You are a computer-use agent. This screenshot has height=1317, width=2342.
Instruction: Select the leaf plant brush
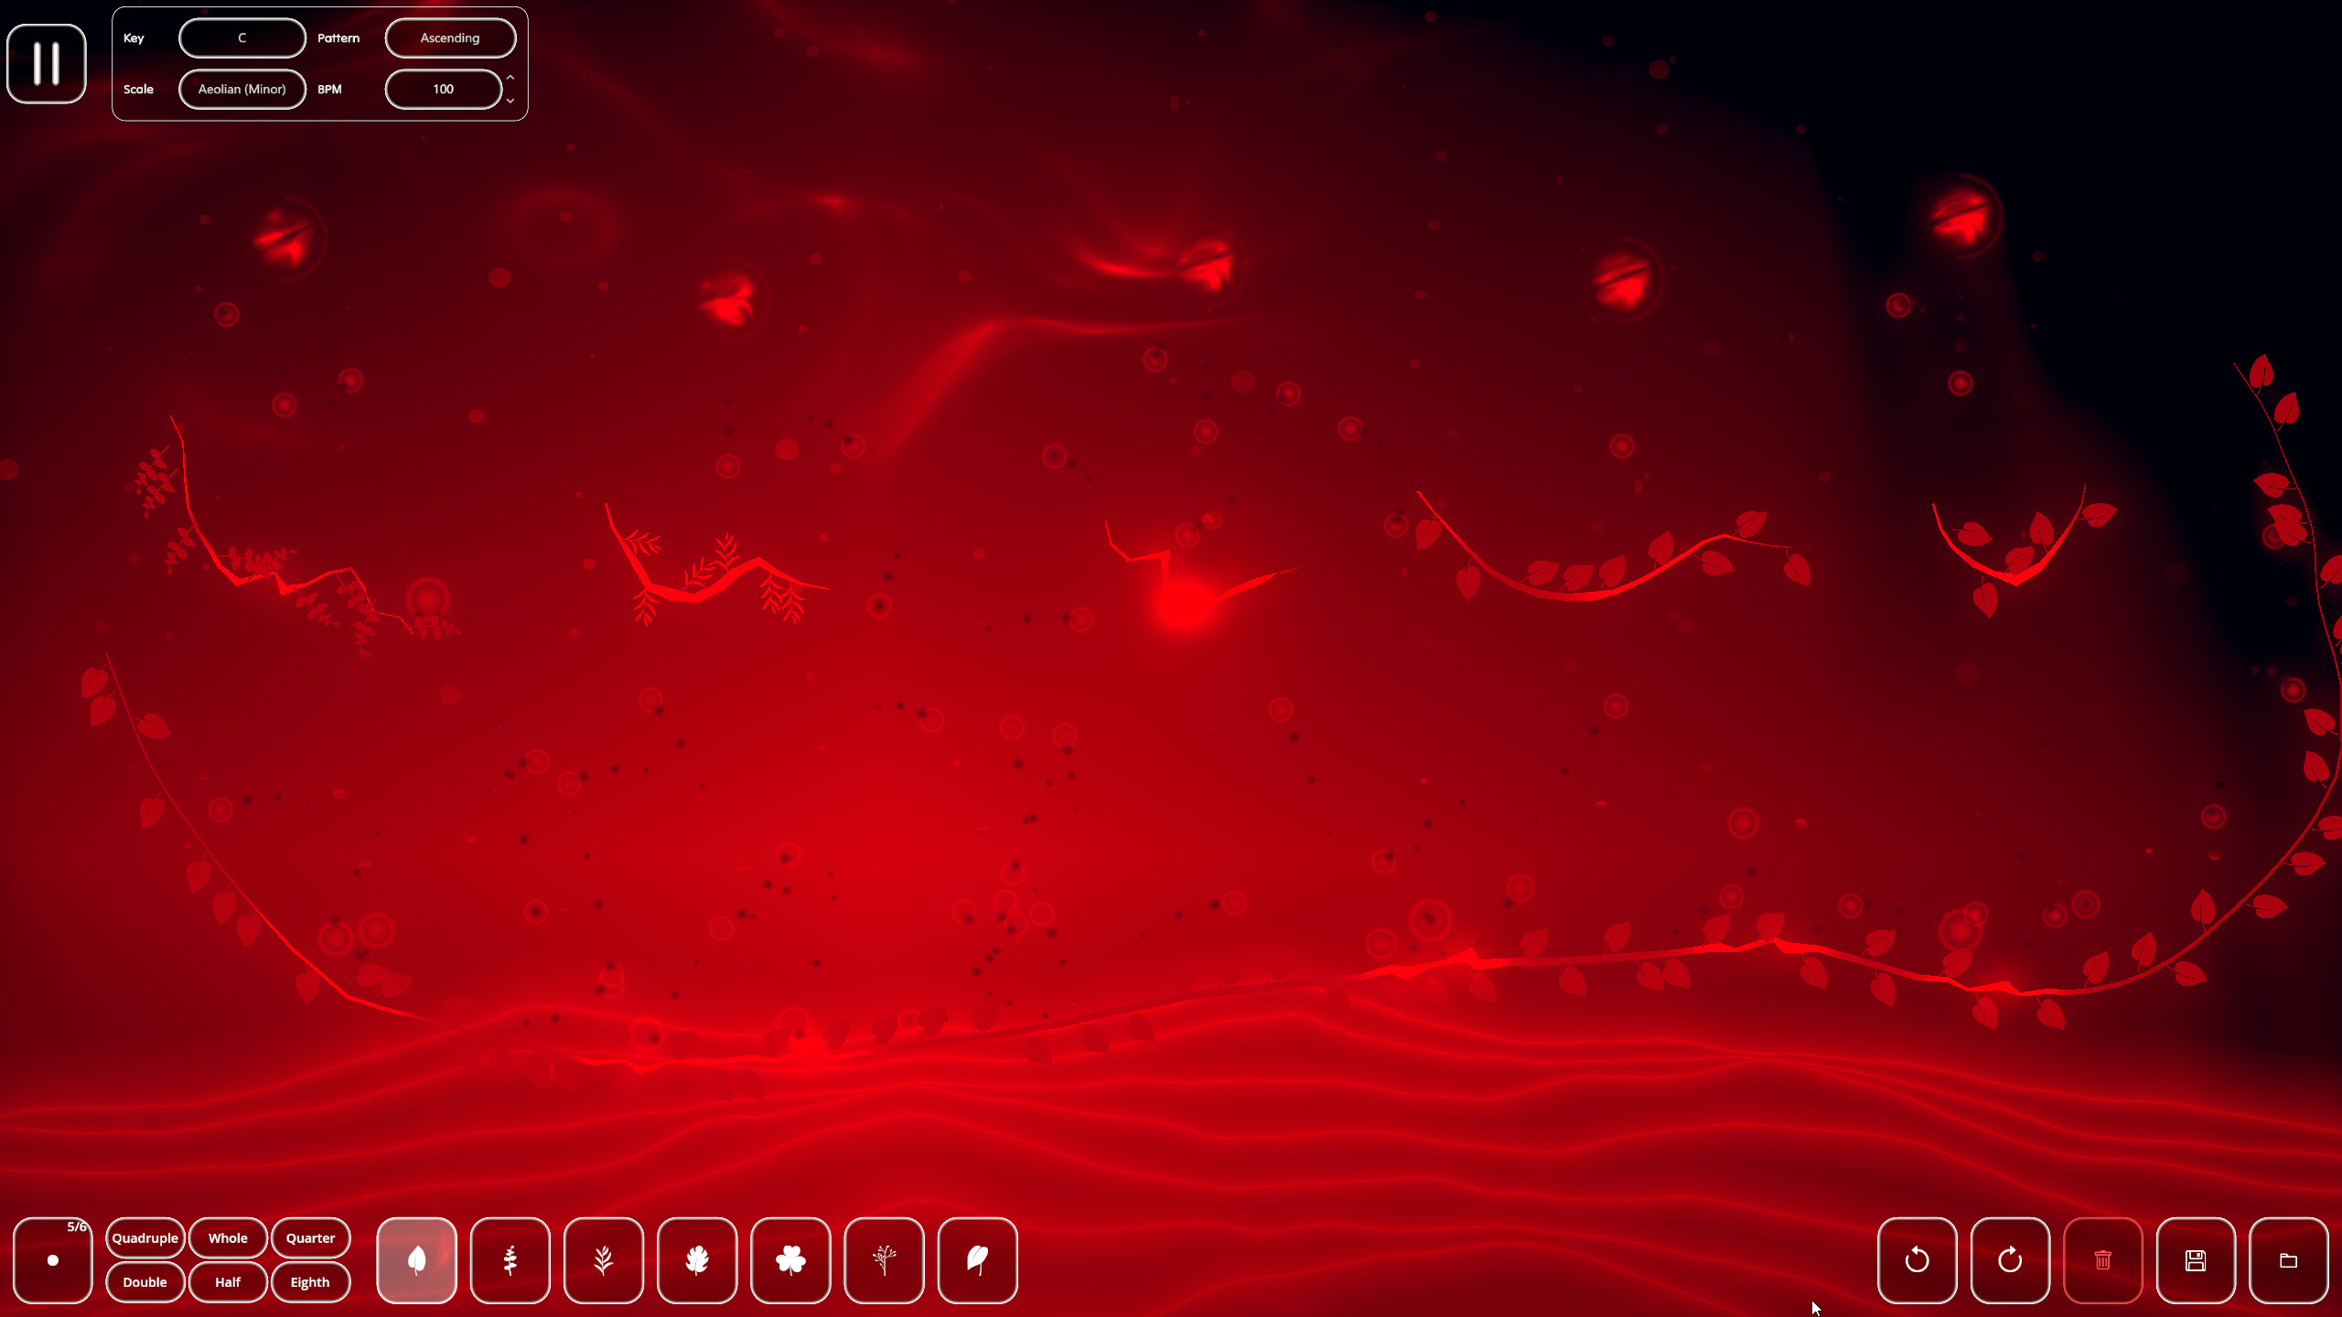click(417, 1260)
